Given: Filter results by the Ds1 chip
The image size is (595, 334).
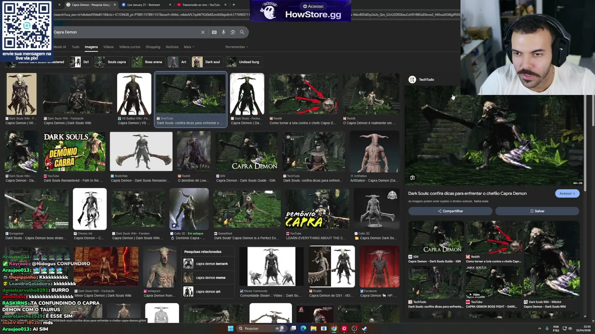Looking at the screenshot, I should tap(80, 62).
